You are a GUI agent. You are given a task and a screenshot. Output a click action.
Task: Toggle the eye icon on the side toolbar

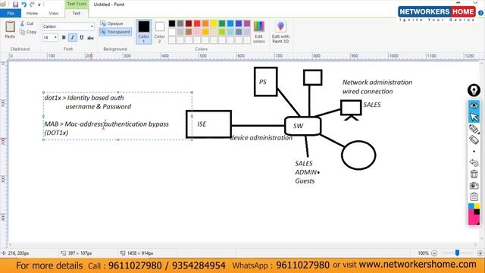474,105
